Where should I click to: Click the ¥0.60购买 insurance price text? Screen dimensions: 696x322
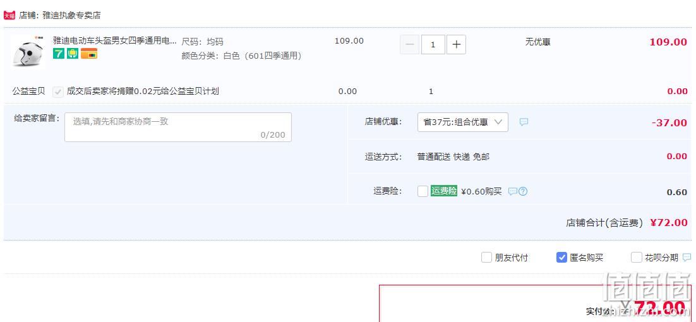(482, 191)
